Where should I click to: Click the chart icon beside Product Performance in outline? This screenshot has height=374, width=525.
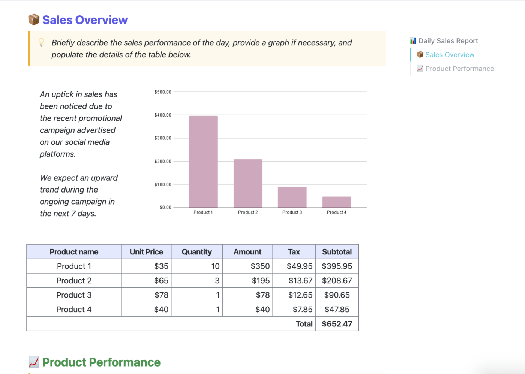(420, 69)
